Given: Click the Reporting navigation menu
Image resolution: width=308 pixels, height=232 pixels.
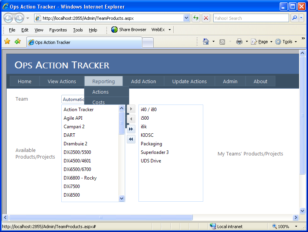Looking at the screenshot, I should [104, 81].
